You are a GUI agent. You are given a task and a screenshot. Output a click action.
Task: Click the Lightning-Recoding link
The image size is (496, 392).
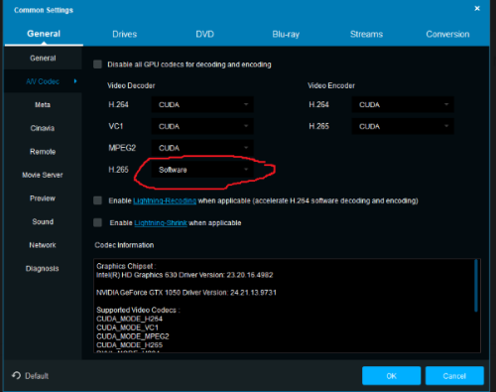pos(165,200)
